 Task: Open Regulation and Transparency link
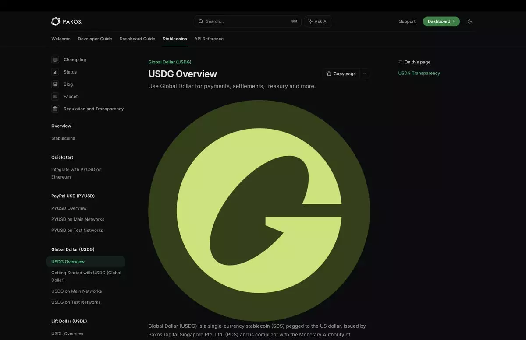pyautogui.click(x=93, y=109)
